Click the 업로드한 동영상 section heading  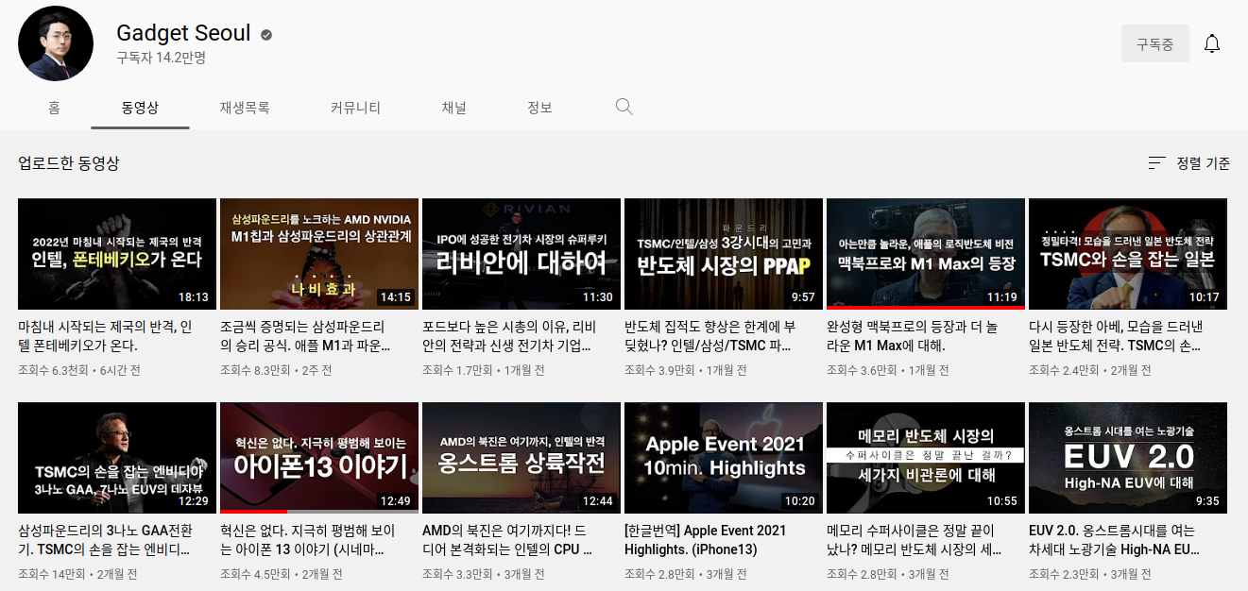[x=69, y=163]
